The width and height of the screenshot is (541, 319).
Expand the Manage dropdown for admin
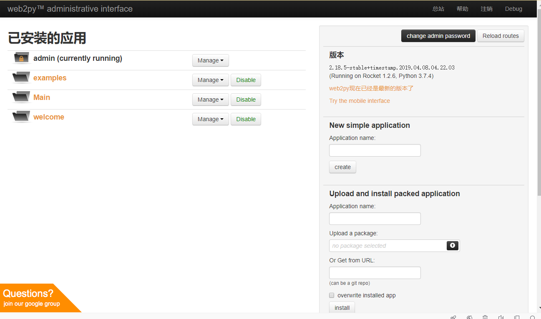coord(210,60)
